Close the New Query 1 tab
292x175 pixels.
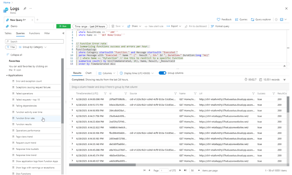tap(32, 20)
